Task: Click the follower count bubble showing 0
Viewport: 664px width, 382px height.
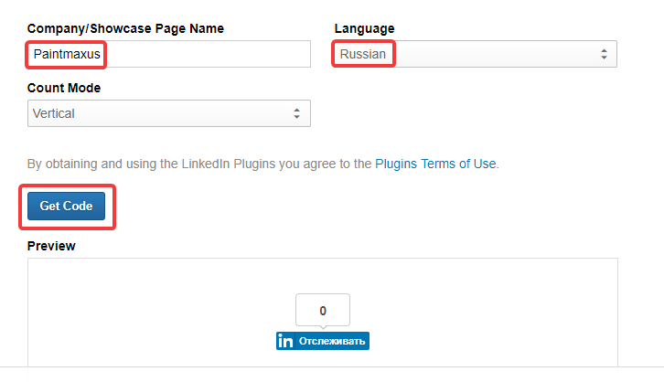Action: [x=323, y=310]
